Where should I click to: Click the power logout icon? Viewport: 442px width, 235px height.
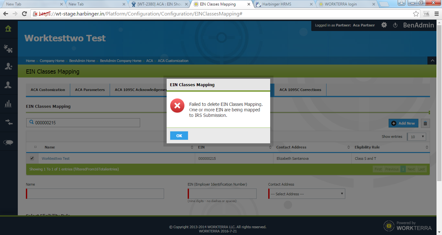(x=395, y=25)
